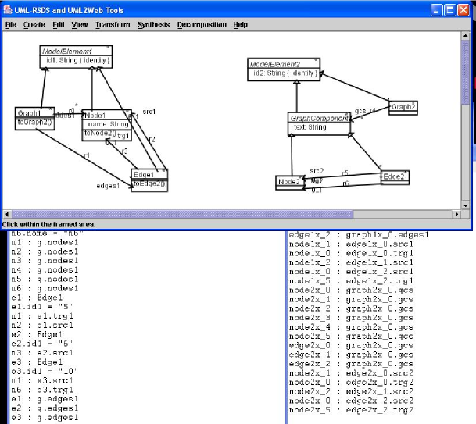Open the Create menu
The height and width of the screenshot is (424, 476).
tap(34, 25)
